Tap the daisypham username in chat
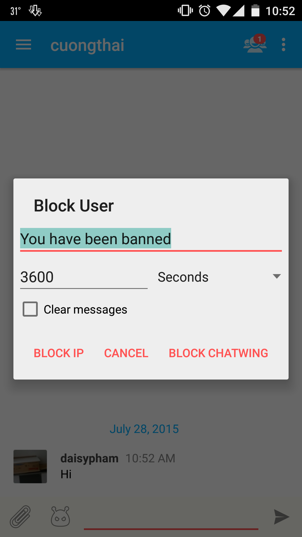 tap(89, 458)
